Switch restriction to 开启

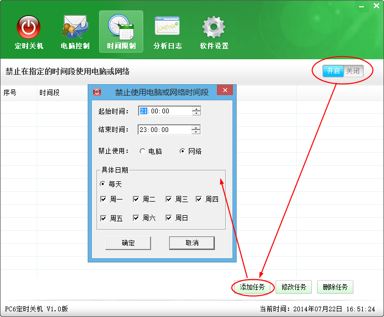(x=333, y=71)
